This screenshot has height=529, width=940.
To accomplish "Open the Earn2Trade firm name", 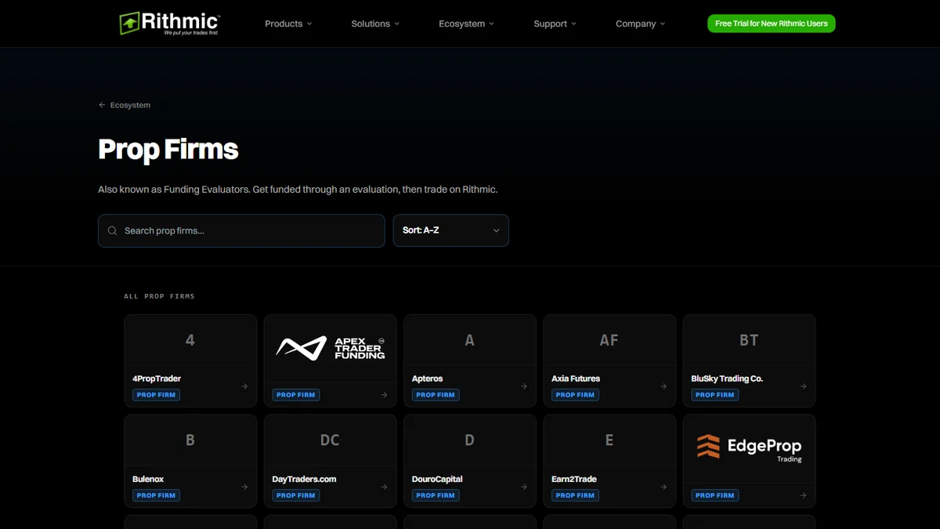I will [574, 479].
